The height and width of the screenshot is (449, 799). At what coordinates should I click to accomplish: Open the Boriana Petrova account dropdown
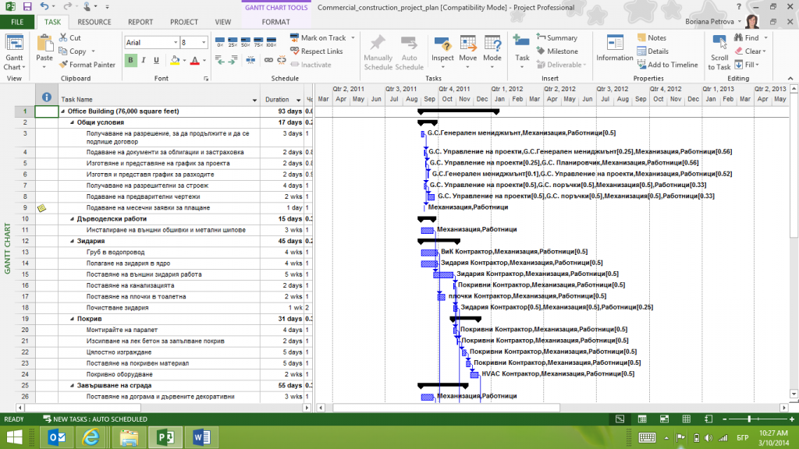coord(740,21)
